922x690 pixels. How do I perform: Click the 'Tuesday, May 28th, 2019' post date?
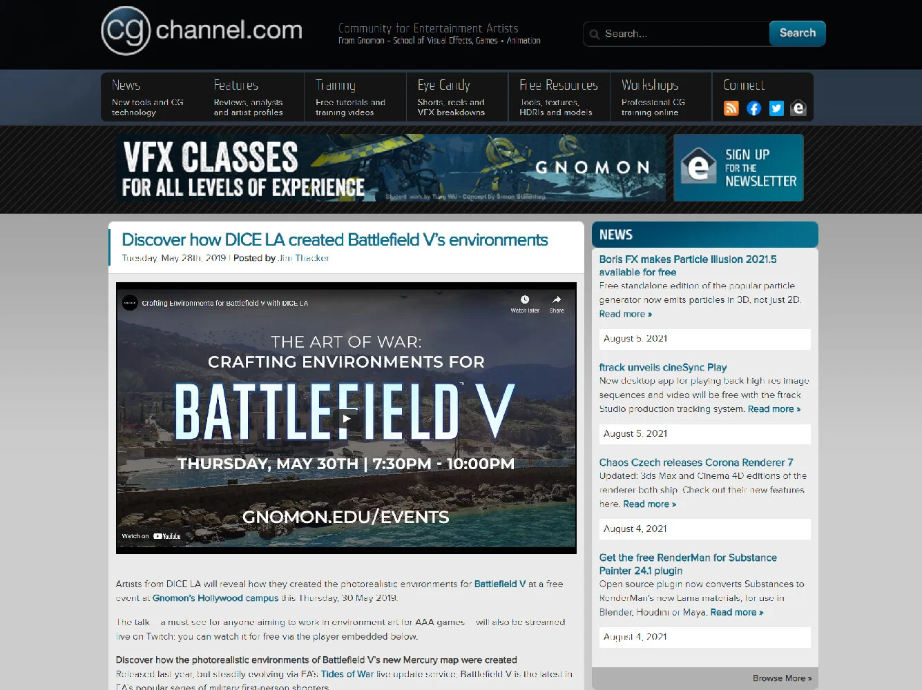click(174, 258)
